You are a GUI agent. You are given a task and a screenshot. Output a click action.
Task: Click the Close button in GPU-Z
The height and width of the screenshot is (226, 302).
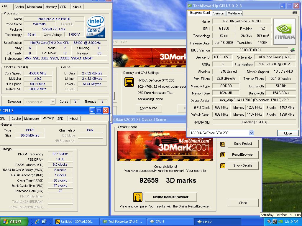click(288, 133)
